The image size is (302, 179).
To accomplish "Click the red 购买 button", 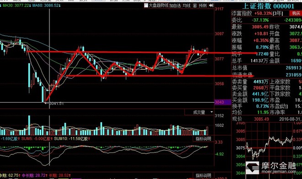I will click(296, 13).
